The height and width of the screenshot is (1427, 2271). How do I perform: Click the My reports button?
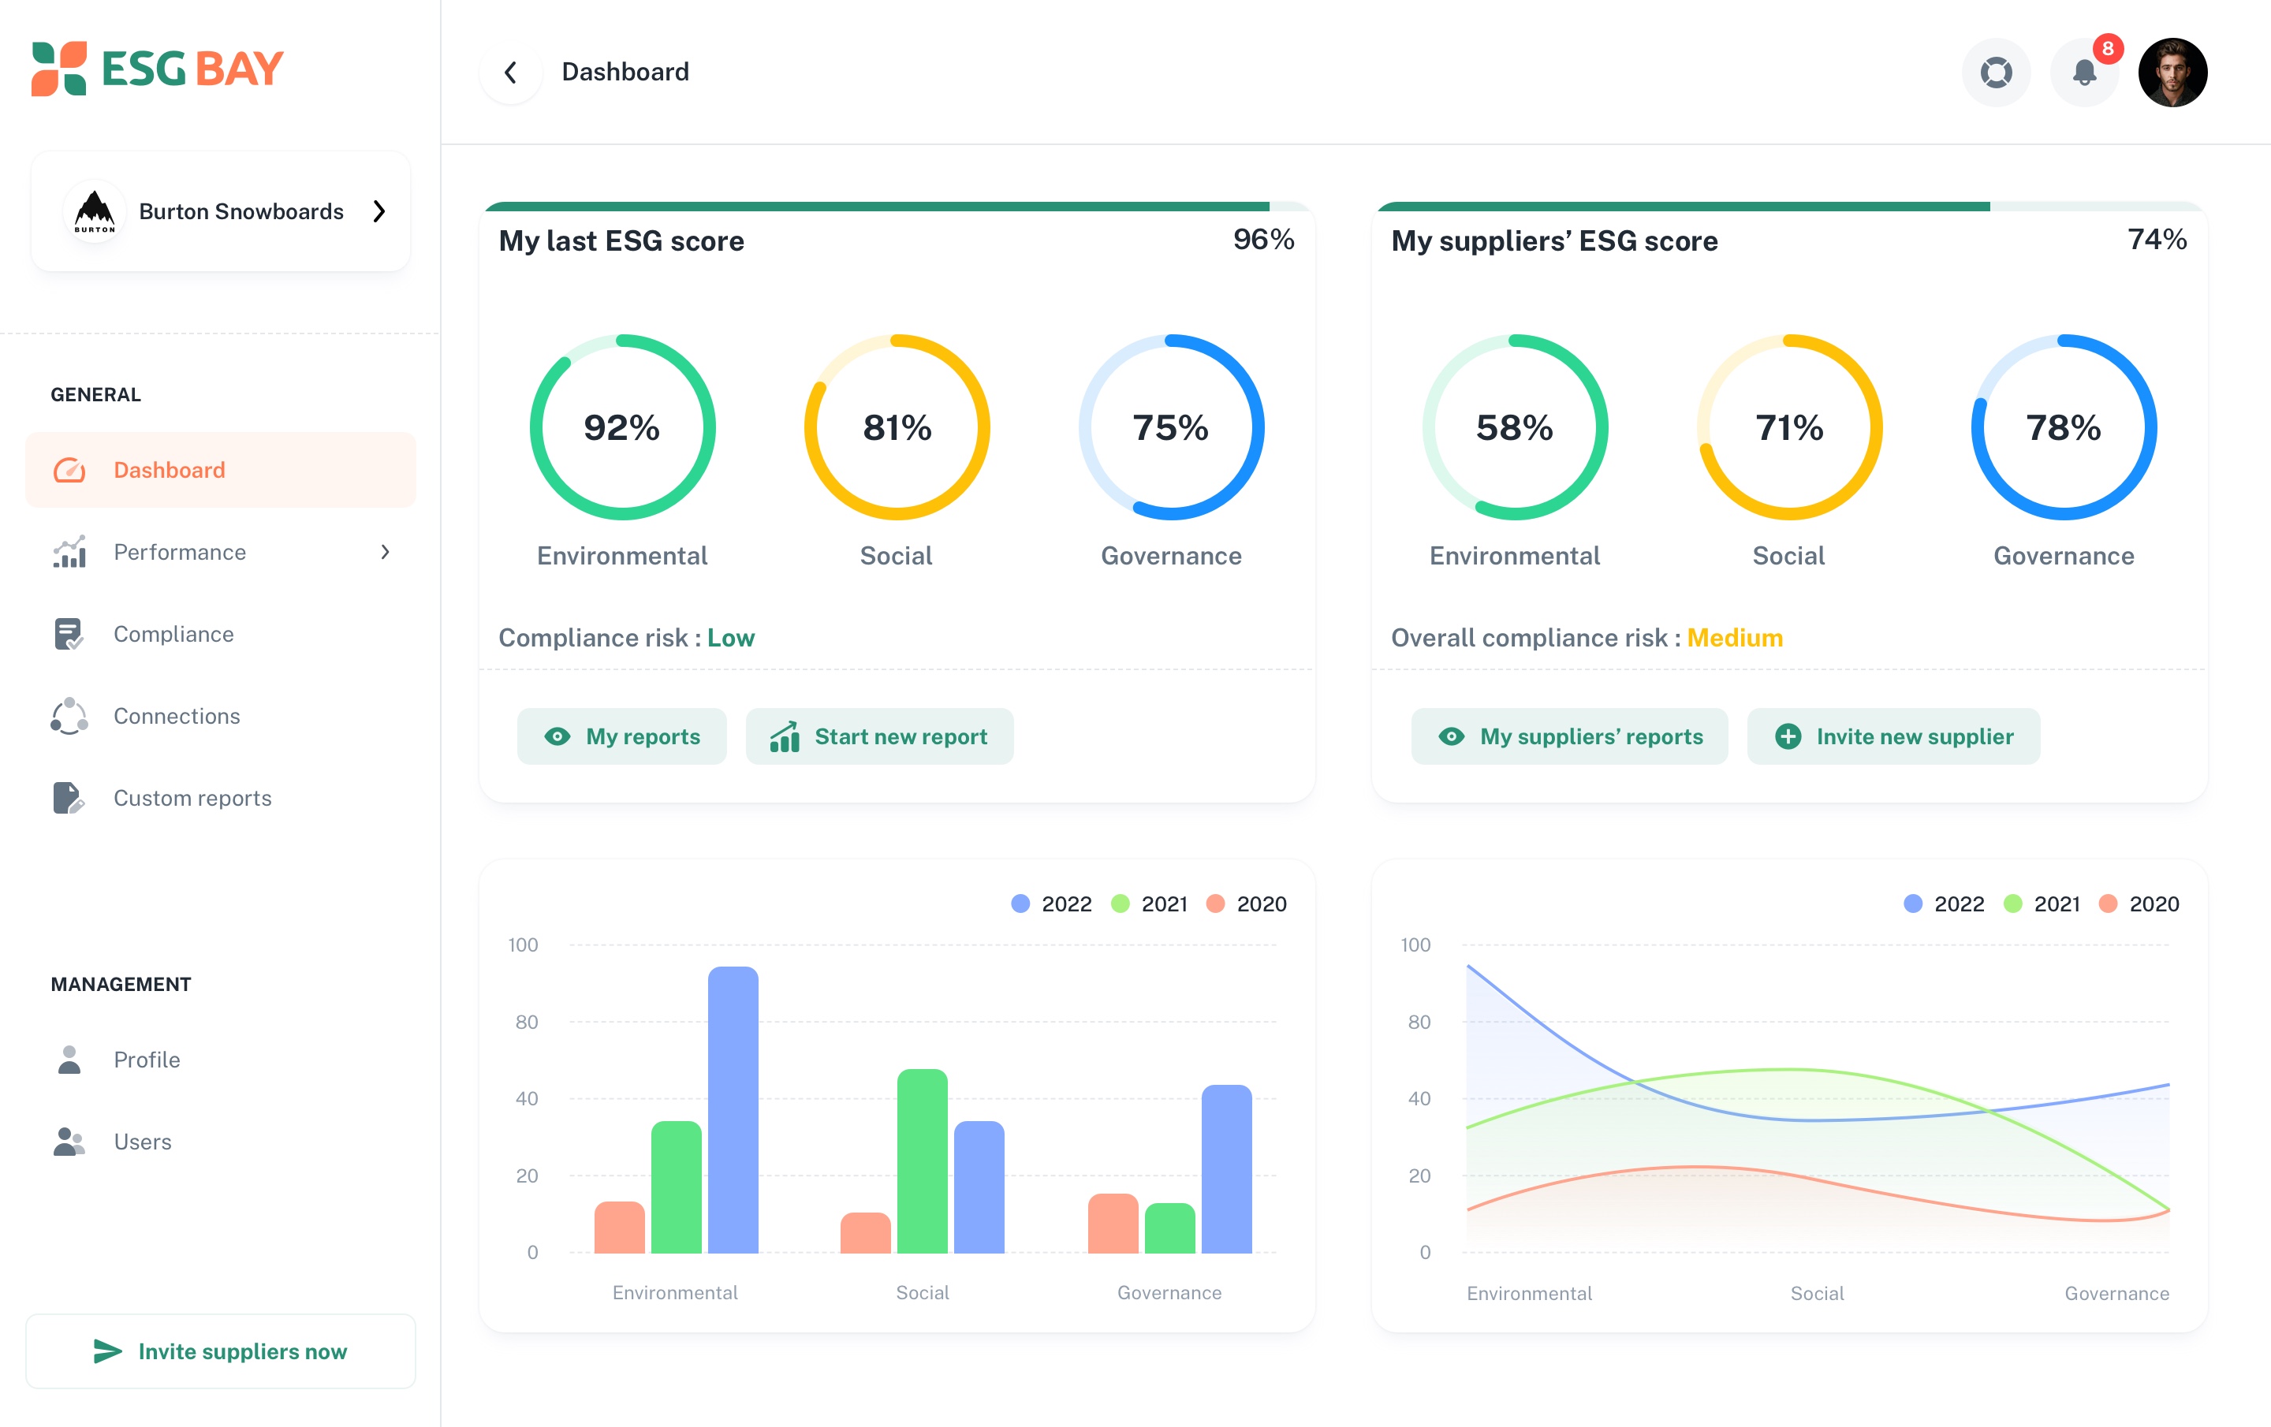[x=621, y=736]
